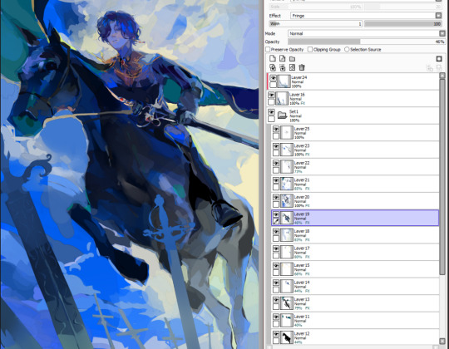449x349 pixels.
Task: Select Layer 24 in the layer list
Action: click(353, 81)
